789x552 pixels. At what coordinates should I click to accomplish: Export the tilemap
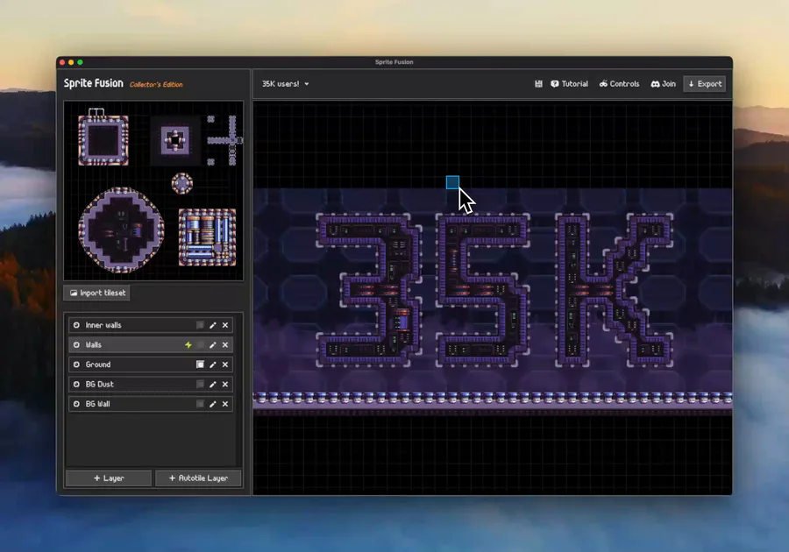click(x=705, y=84)
